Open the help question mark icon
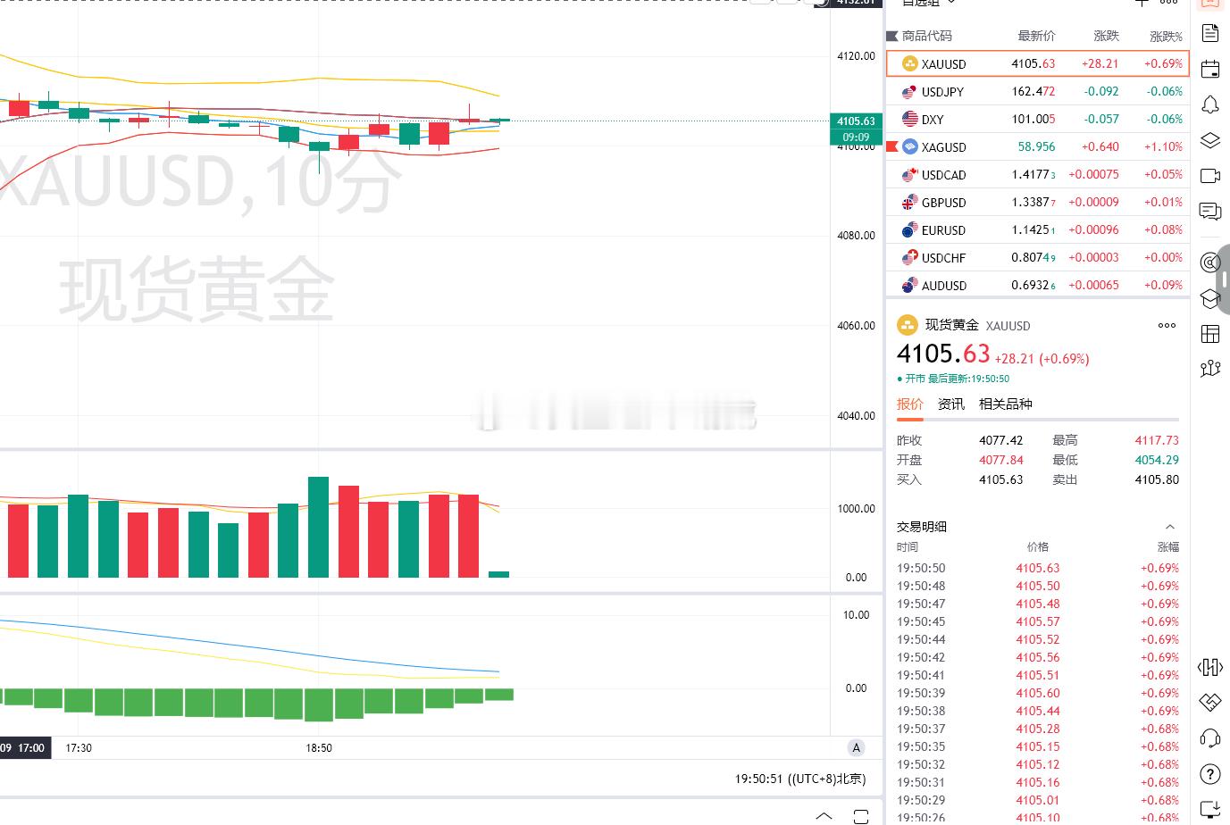Viewport: 1230px width, 825px height. pos(1210,774)
